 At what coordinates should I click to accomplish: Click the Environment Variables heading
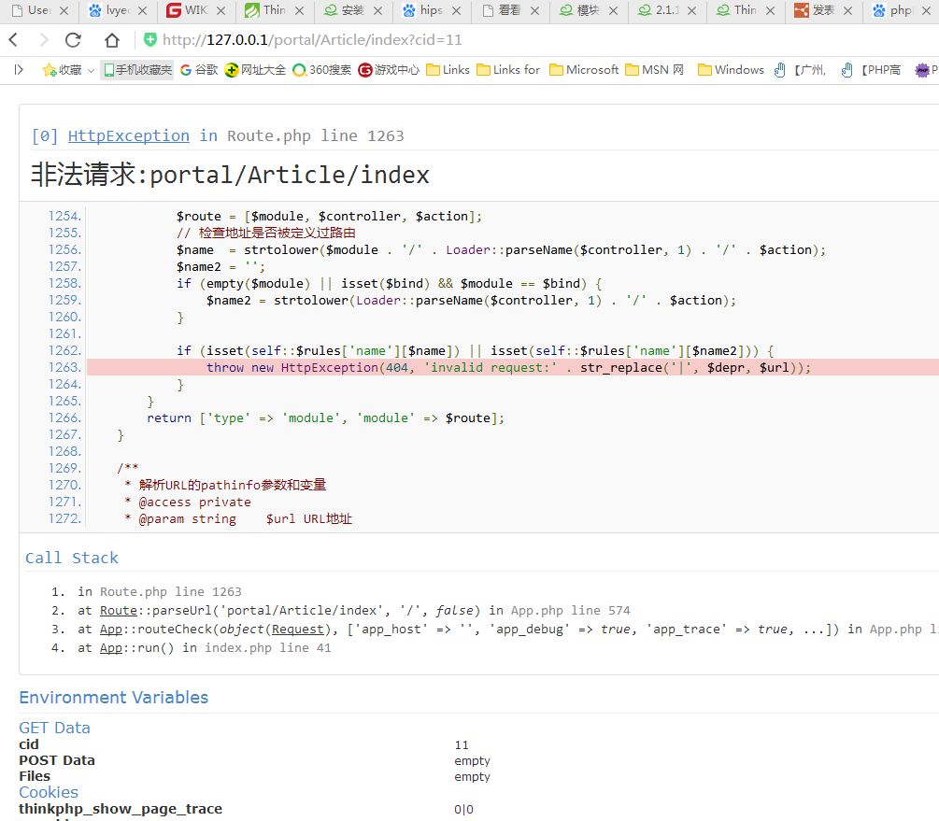point(114,697)
